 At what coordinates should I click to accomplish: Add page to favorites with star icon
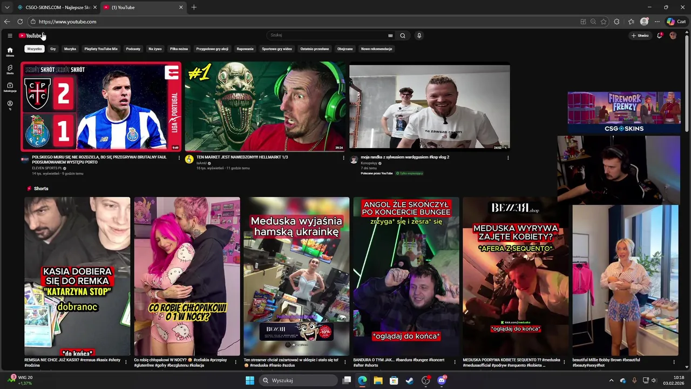point(604,22)
